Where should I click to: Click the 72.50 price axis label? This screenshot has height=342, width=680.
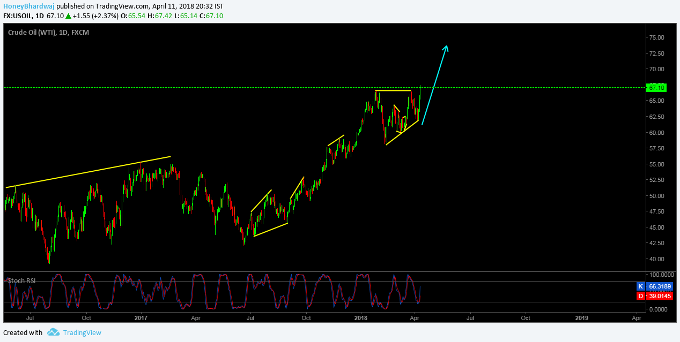pyautogui.click(x=657, y=54)
